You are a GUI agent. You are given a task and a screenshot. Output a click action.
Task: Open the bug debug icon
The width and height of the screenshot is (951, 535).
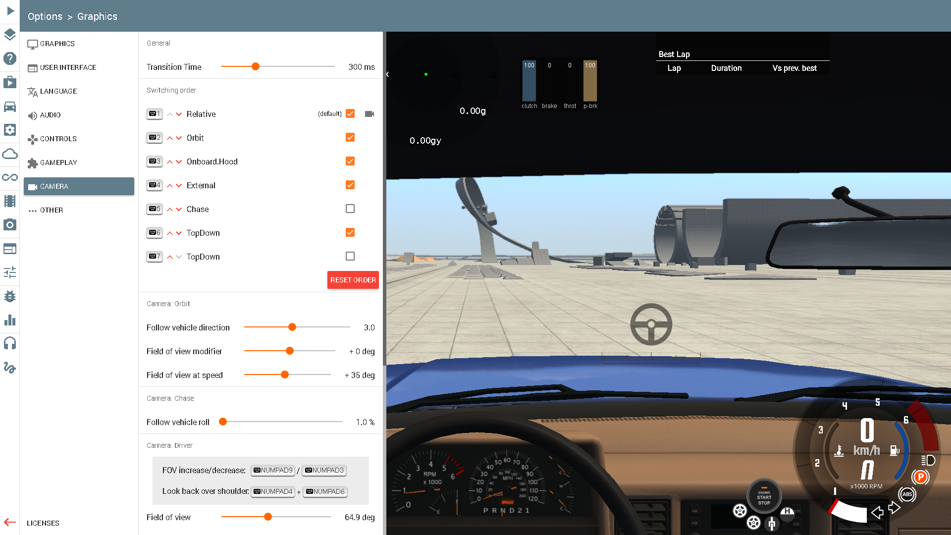(x=10, y=296)
